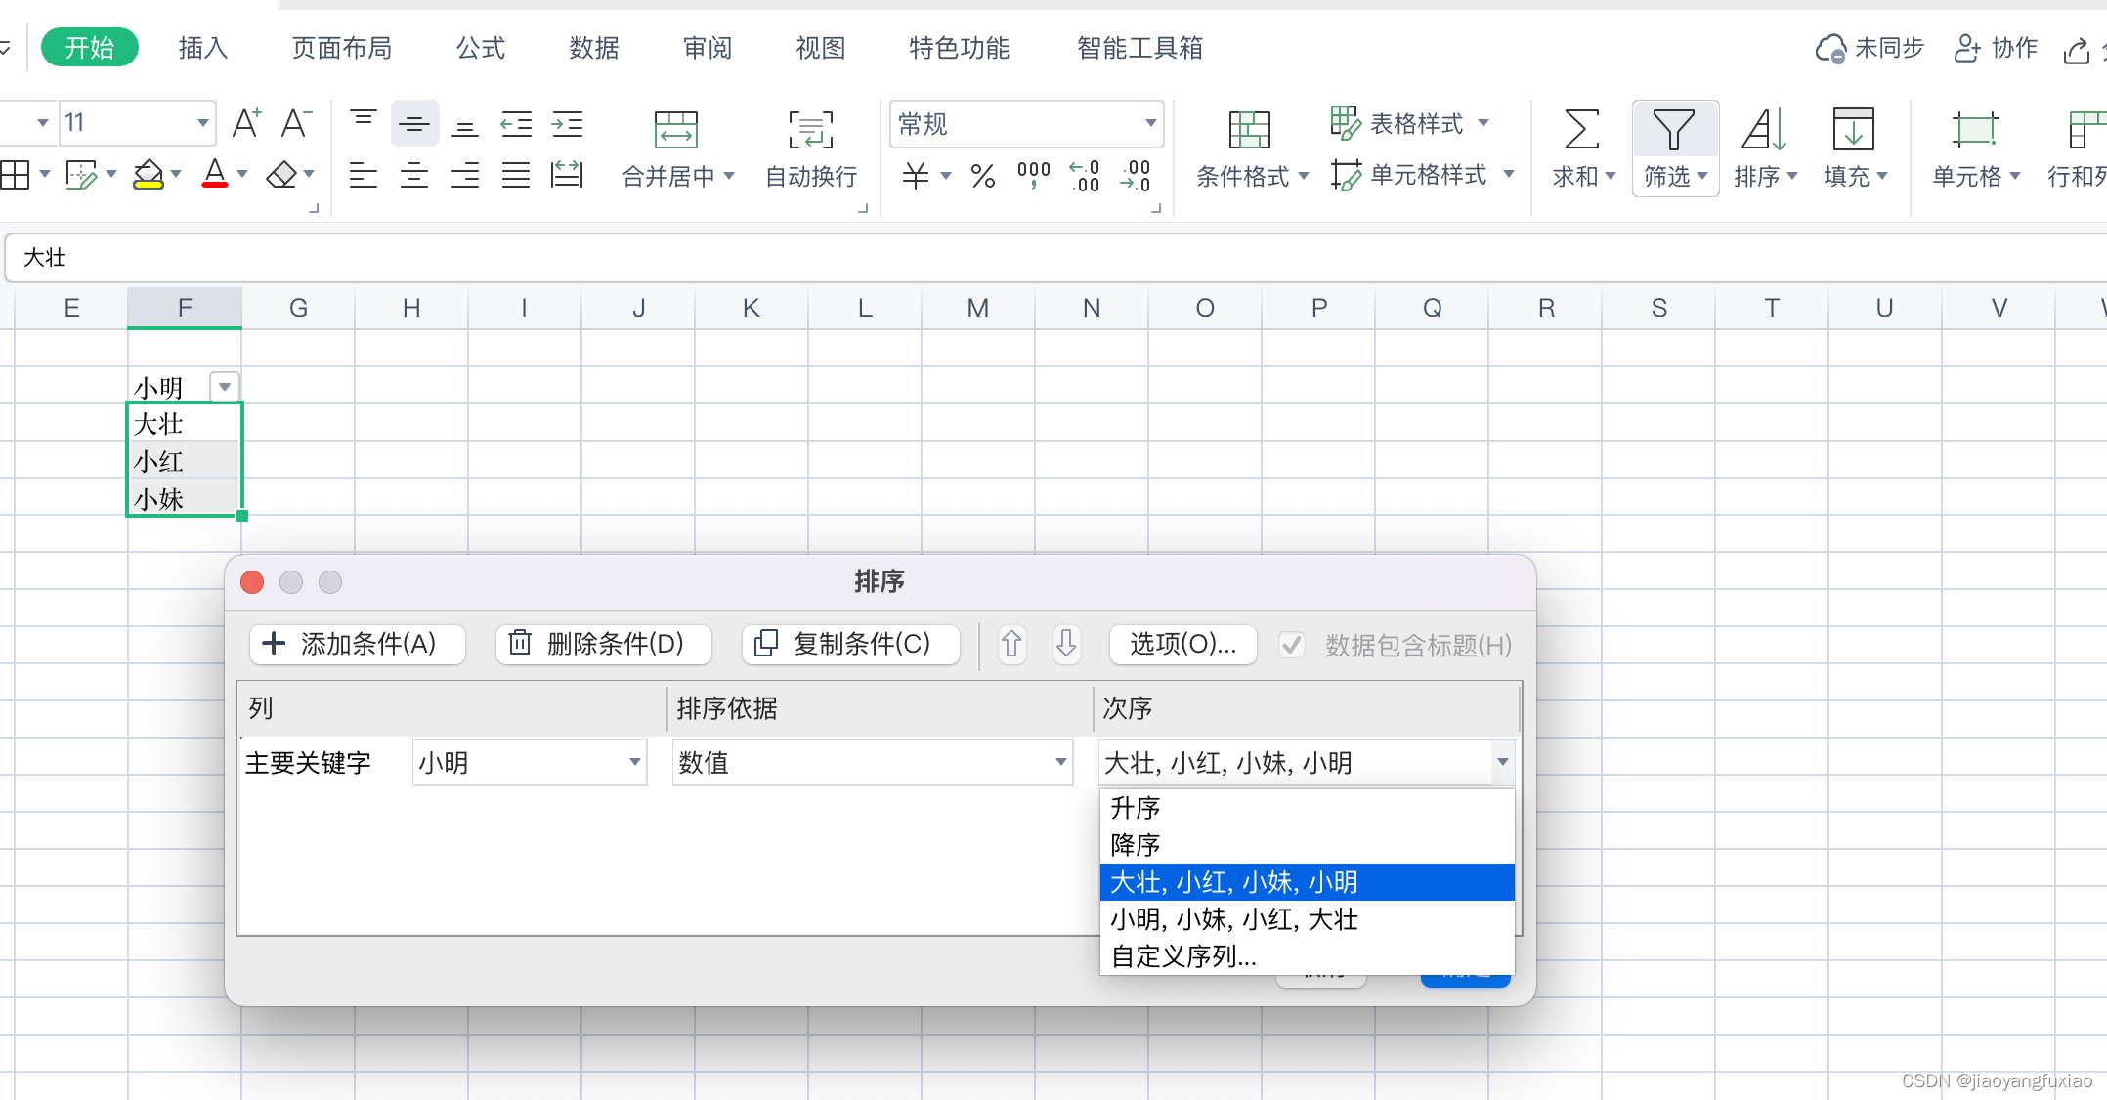The width and height of the screenshot is (2107, 1100).
Task: Click the merge and center icon
Action: click(x=676, y=129)
